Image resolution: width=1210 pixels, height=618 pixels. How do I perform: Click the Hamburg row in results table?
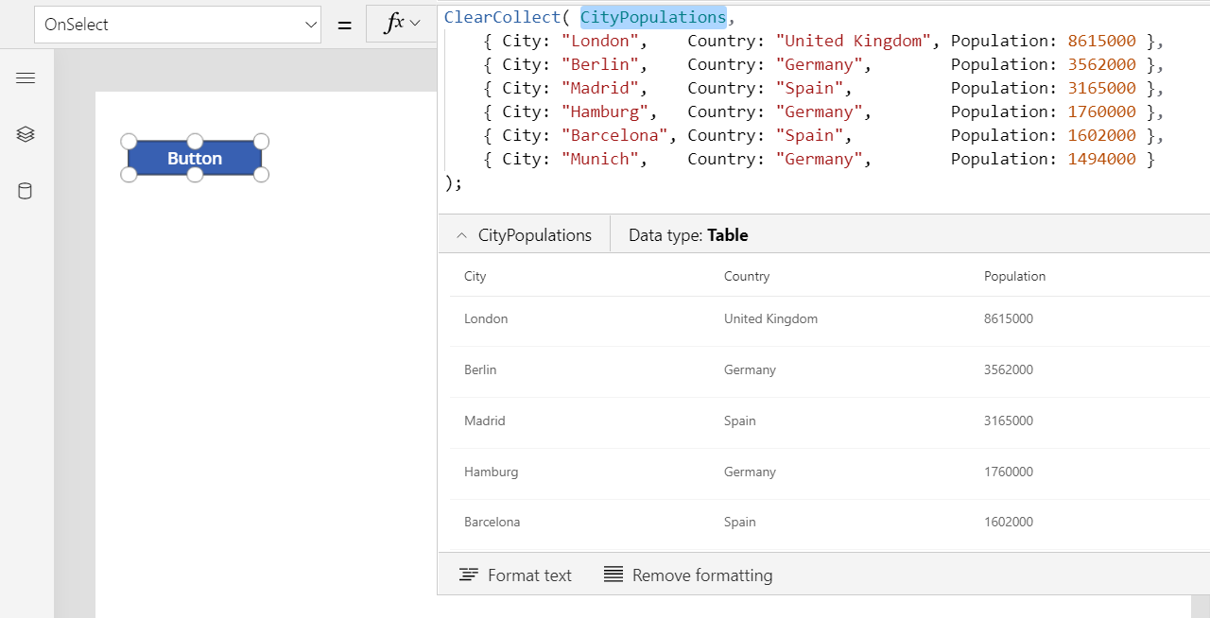491,472
